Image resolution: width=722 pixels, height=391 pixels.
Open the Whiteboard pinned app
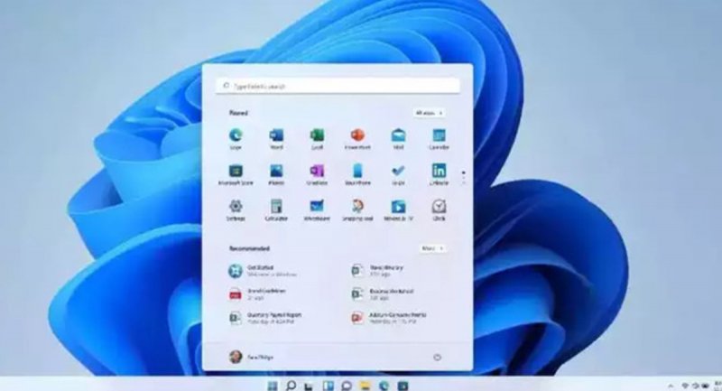[x=317, y=210]
